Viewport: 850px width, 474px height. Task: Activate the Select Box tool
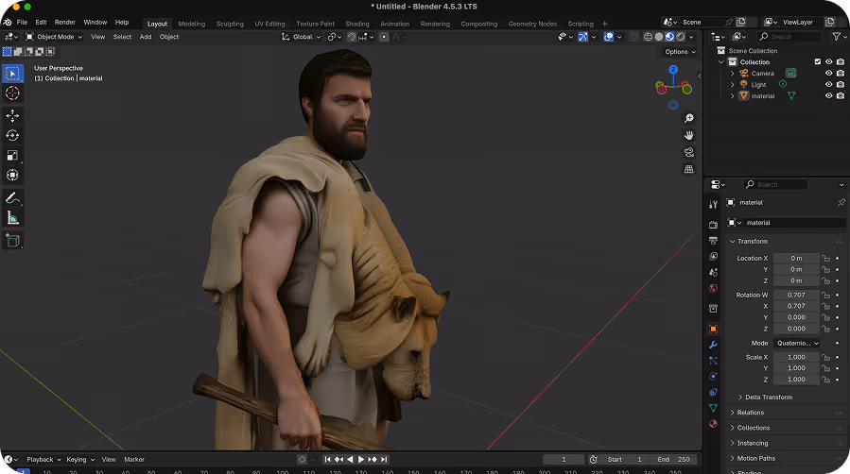coord(12,74)
